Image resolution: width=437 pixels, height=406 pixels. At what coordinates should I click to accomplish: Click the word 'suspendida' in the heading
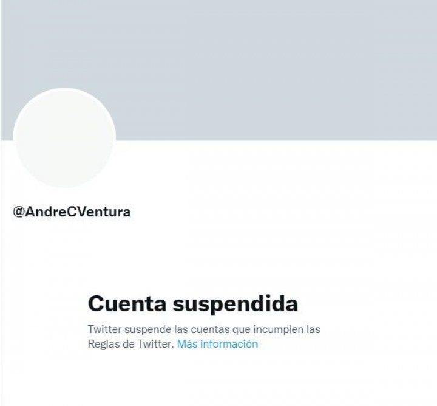pos(235,304)
